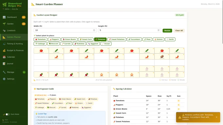
Task: Select the Onions plant chip
Action: (159, 39)
